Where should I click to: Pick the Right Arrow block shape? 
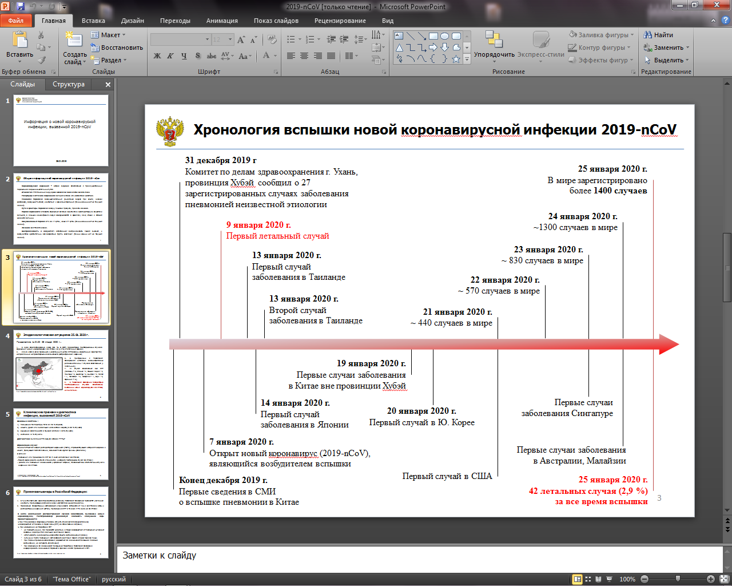click(433, 47)
